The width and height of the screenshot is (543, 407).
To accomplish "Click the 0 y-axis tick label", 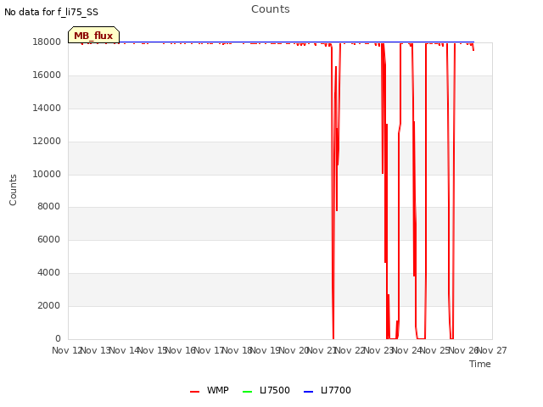I will (58, 338).
